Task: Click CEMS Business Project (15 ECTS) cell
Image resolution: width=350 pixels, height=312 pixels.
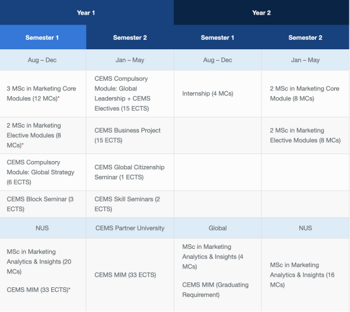Action: (130, 135)
